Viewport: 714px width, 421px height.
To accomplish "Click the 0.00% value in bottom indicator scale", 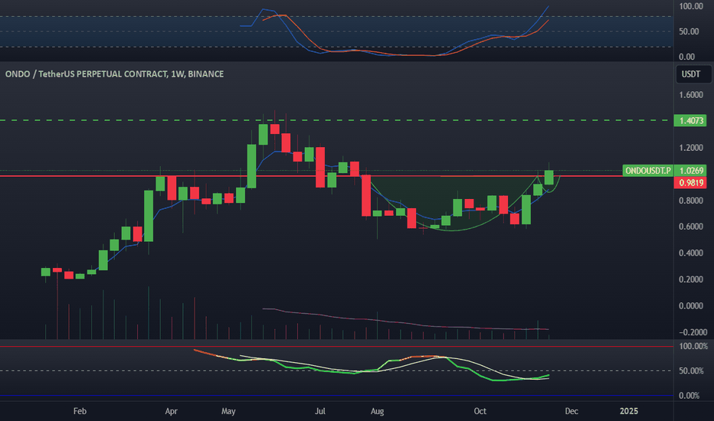I will (689, 396).
